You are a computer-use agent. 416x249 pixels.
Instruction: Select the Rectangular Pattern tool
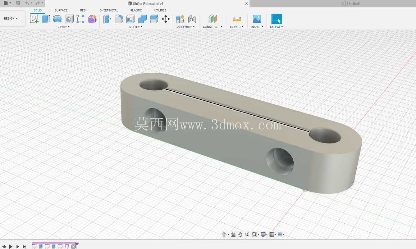click(81, 19)
